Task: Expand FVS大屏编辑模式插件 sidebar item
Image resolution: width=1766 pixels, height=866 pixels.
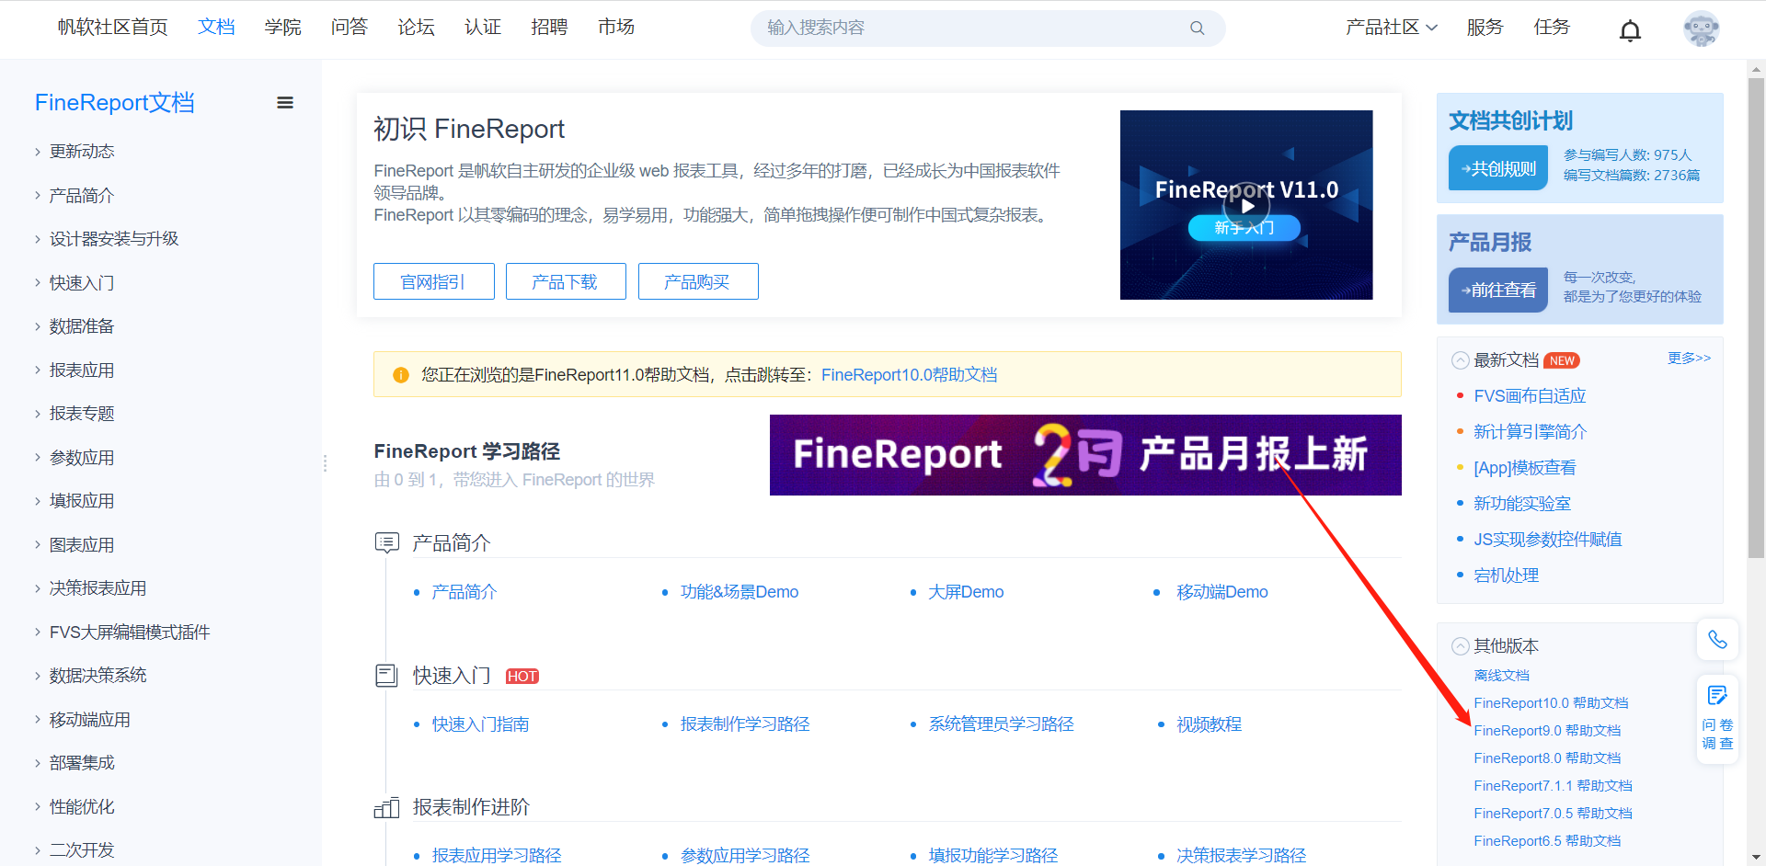Action: (x=37, y=632)
